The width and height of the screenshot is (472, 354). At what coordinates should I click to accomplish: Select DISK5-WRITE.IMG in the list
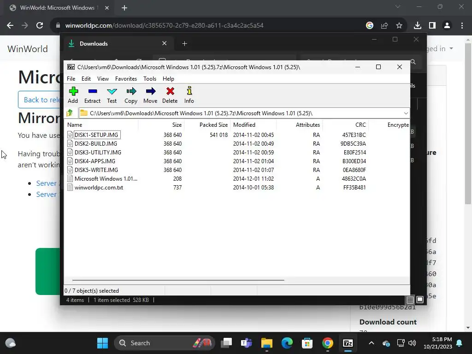[96, 170]
